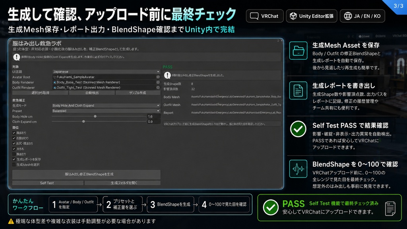The height and width of the screenshot is (229, 407).
Task: Click the Report asset path text
Action: 236,113
